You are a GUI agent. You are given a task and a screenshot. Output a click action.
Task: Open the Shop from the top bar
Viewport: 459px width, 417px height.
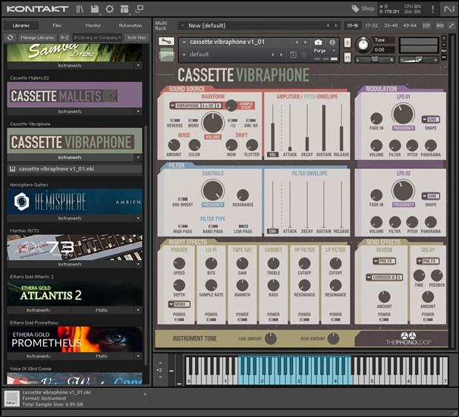363,9
